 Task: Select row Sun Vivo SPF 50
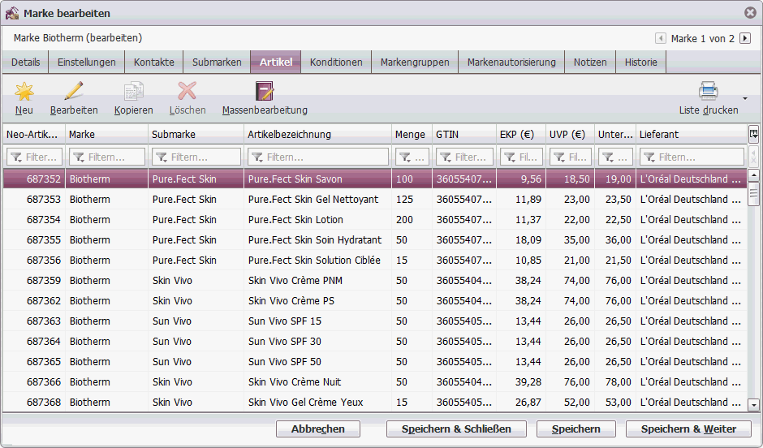click(x=375, y=361)
